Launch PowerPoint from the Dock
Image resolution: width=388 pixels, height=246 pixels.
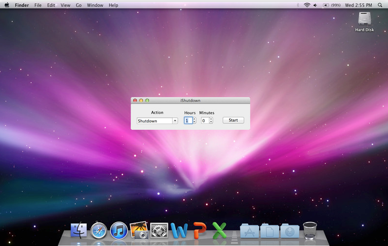(199, 231)
